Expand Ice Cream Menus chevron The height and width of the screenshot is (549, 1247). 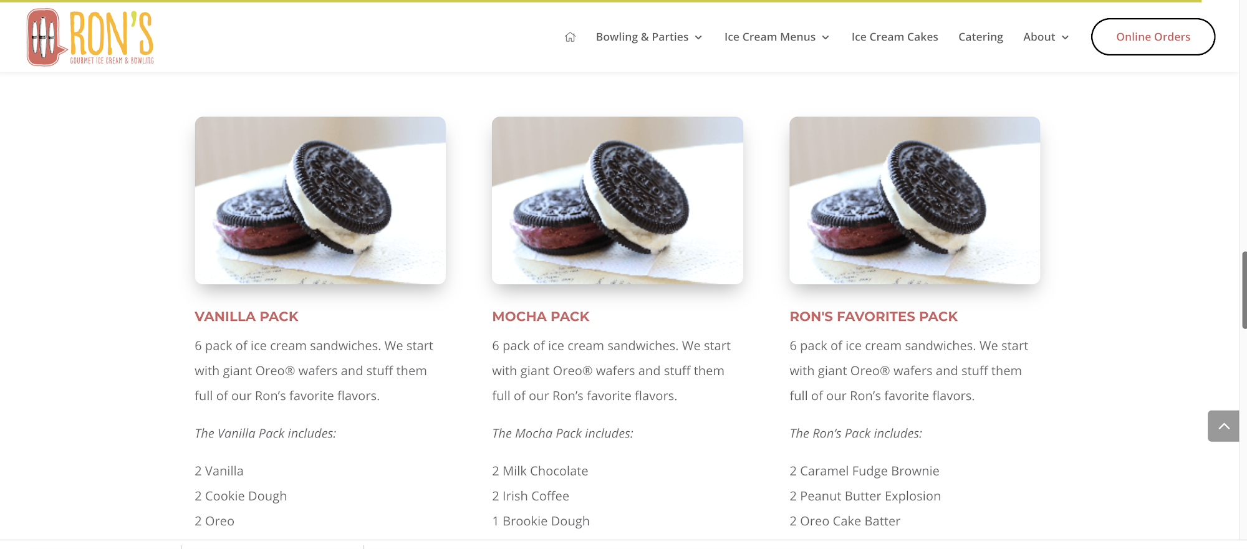tap(826, 37)
